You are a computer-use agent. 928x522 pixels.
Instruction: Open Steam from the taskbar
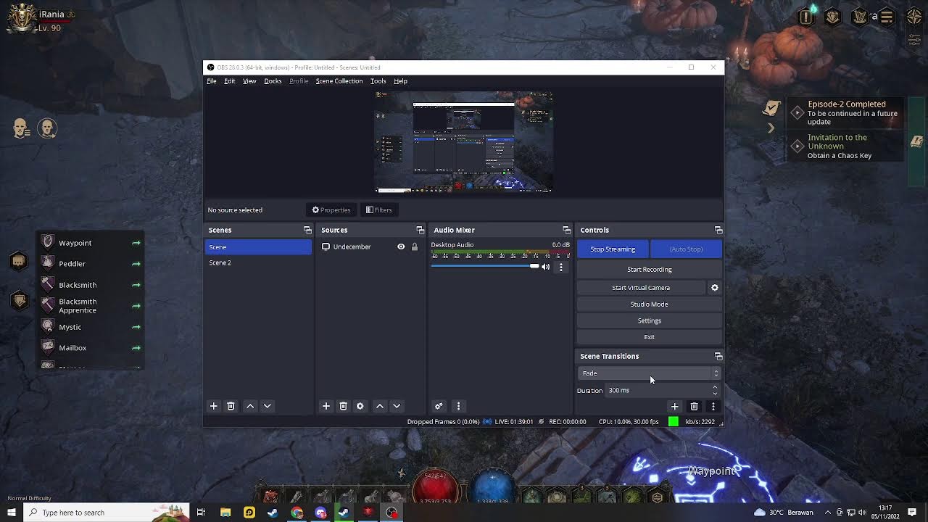273,513
